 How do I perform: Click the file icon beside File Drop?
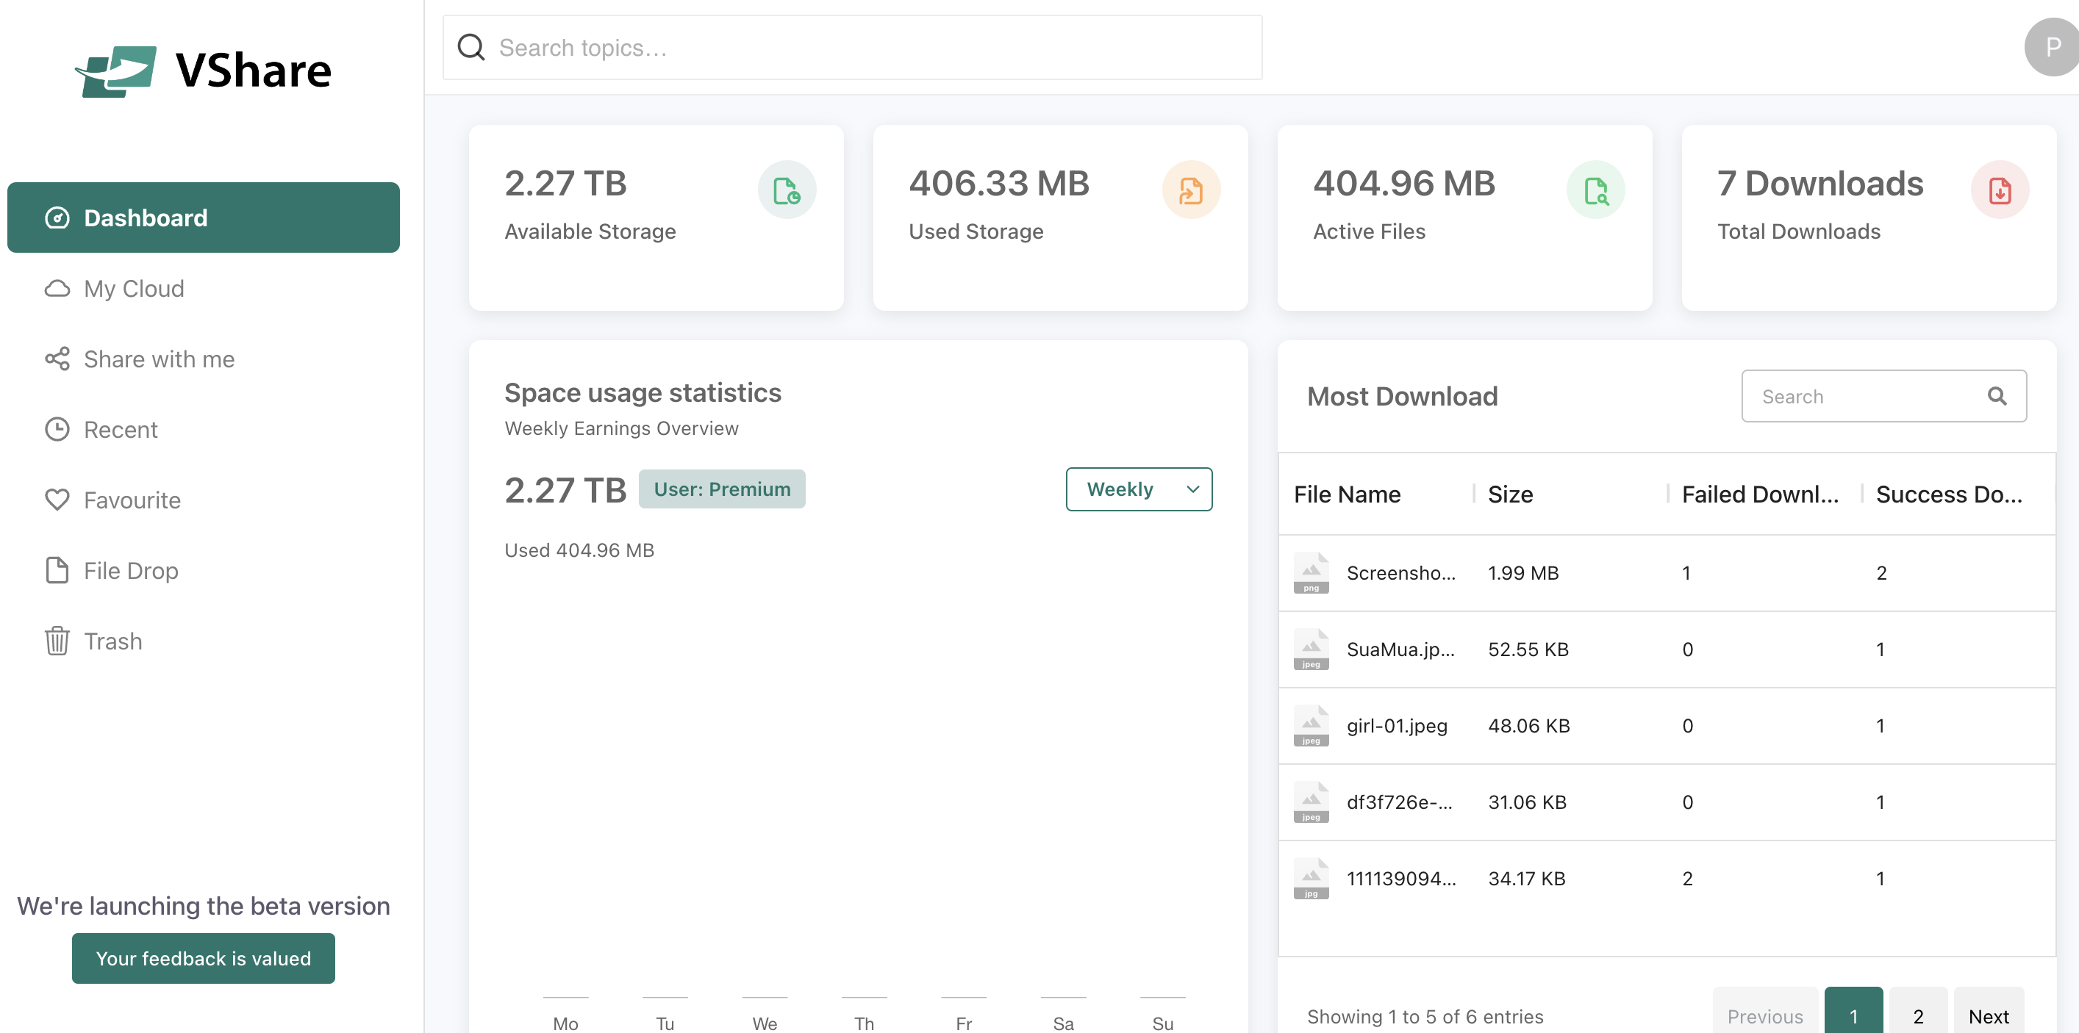click(57, 570)
